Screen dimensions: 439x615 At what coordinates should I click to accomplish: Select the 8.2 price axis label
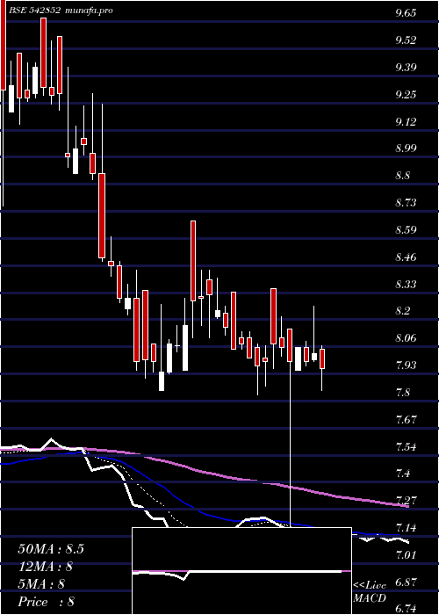[402, 311]
